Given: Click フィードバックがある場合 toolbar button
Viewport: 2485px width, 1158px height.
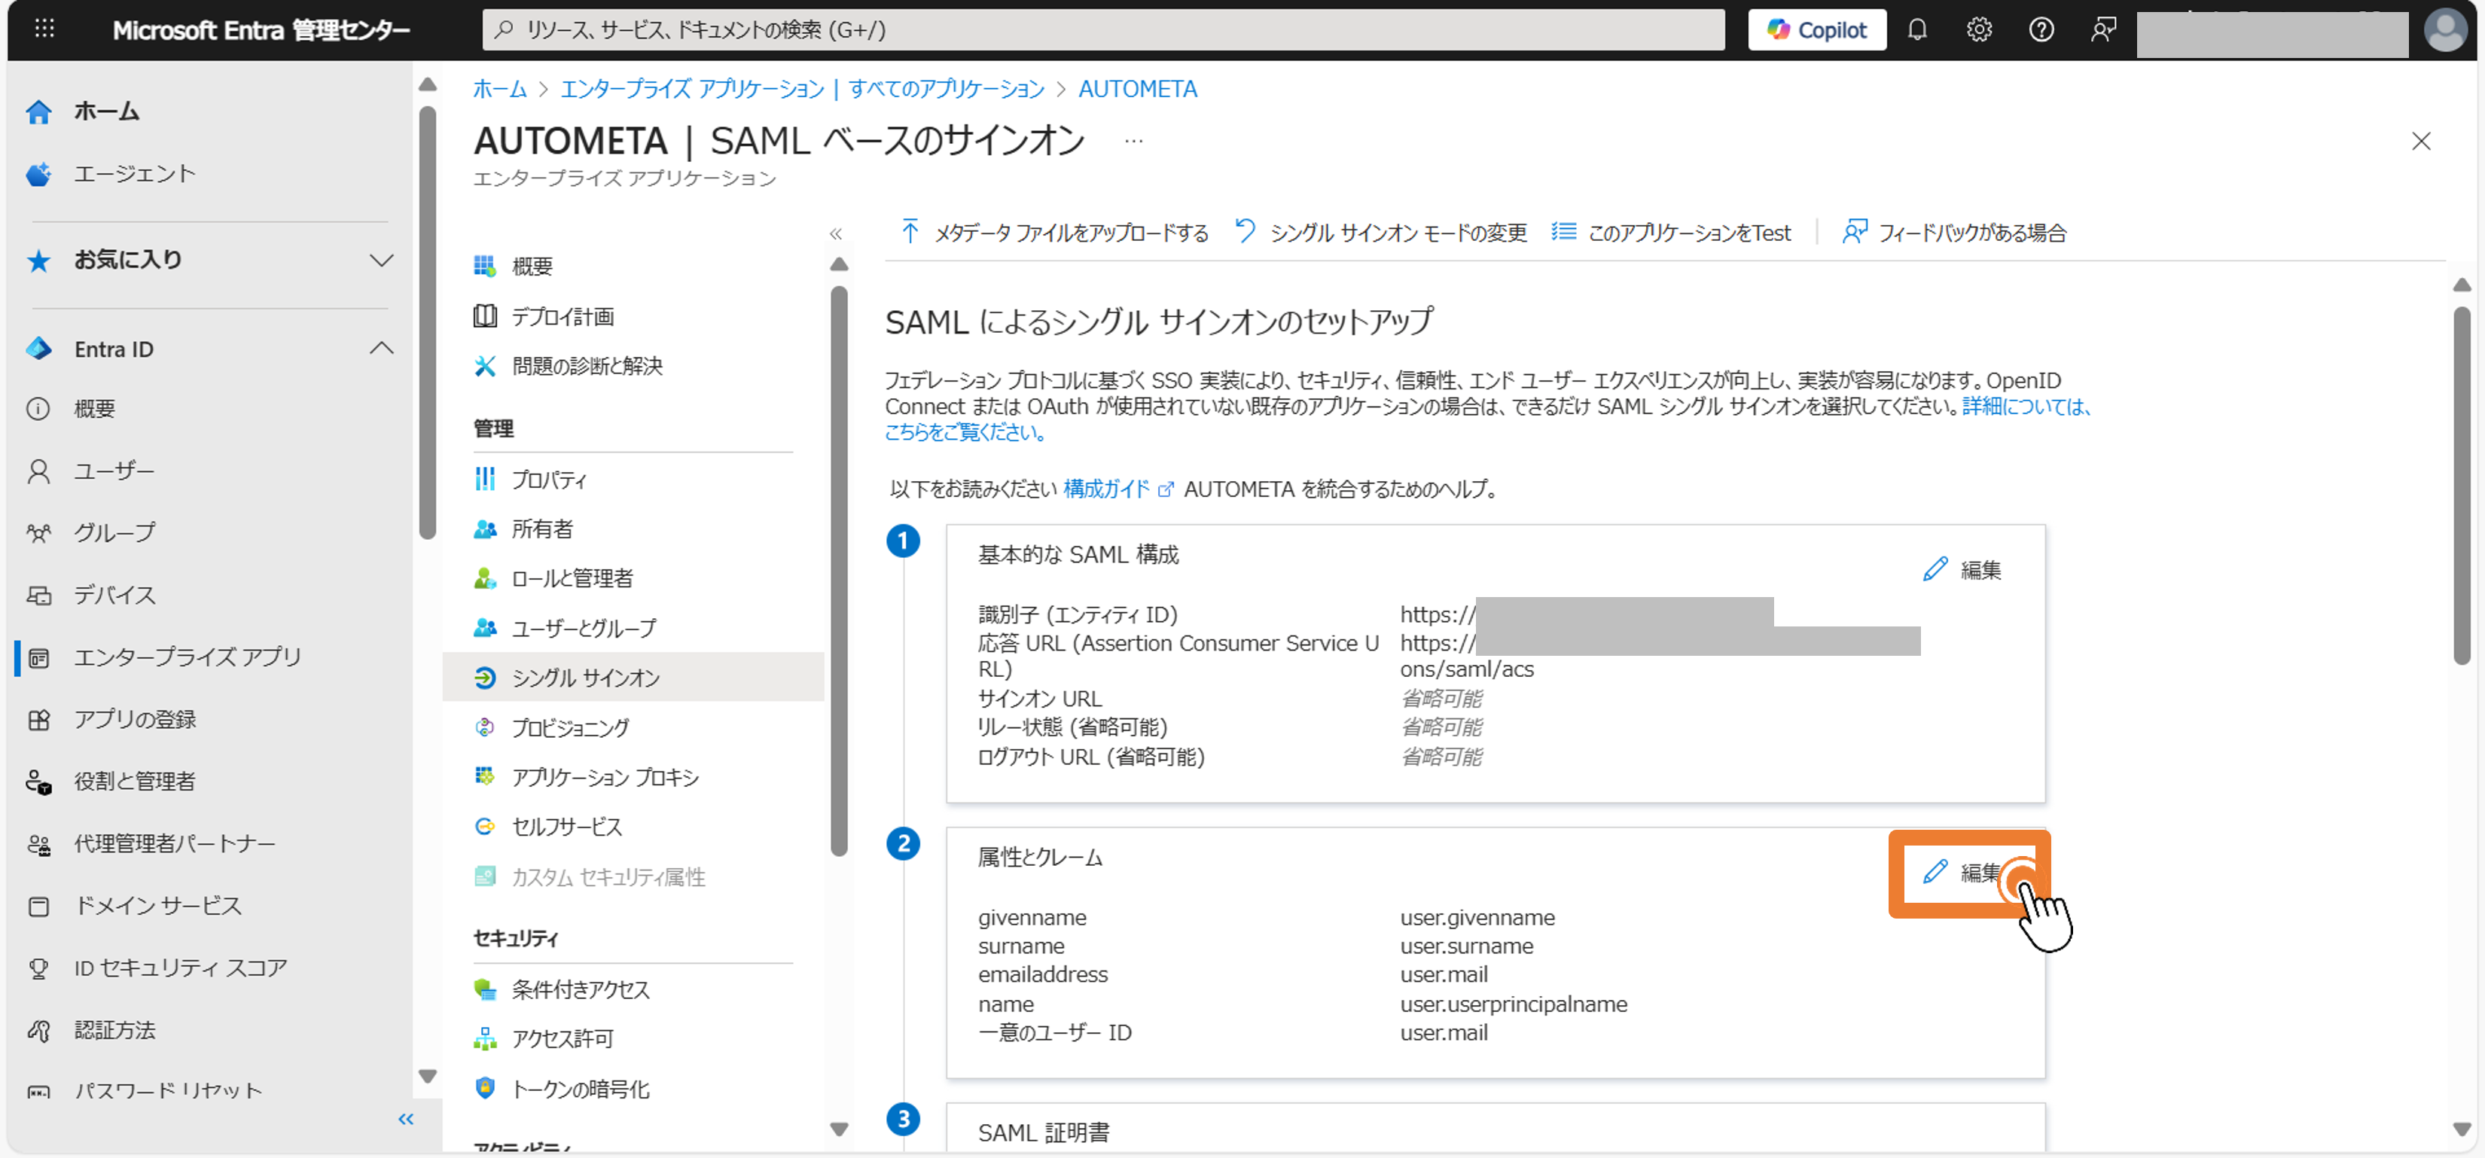Looking at the screenshot, I should point(1953,233).
